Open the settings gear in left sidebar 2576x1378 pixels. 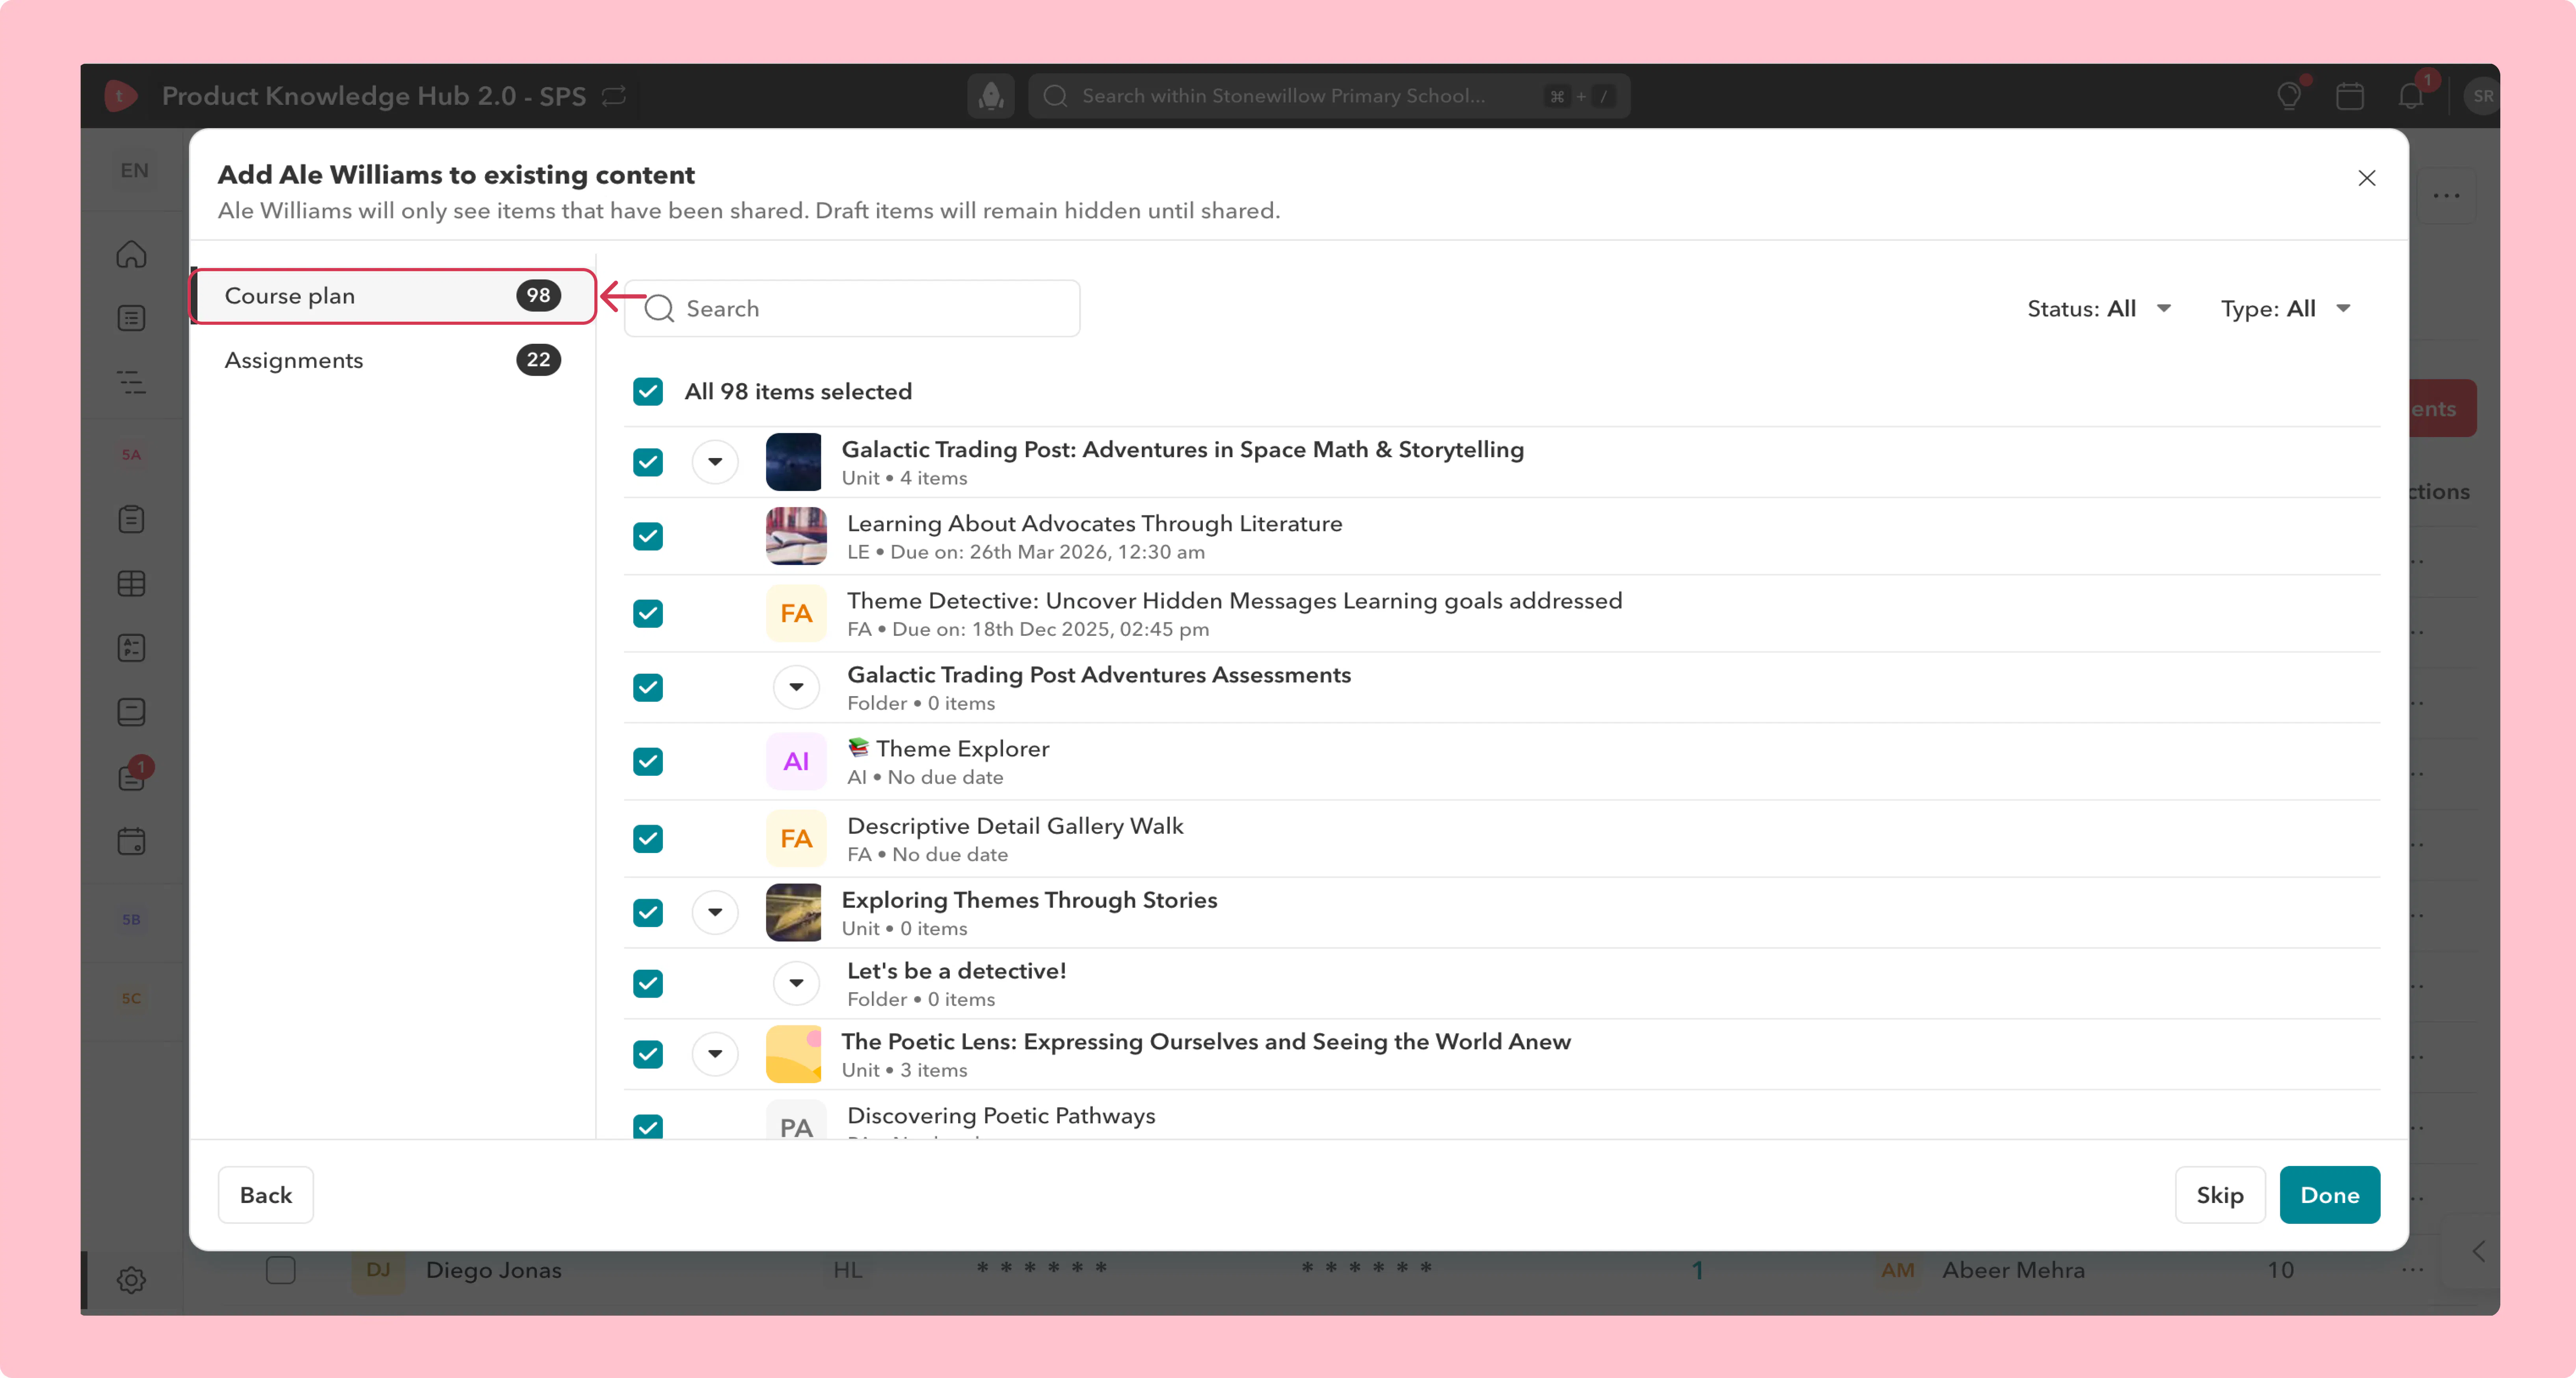click(x=131, y=1279)
